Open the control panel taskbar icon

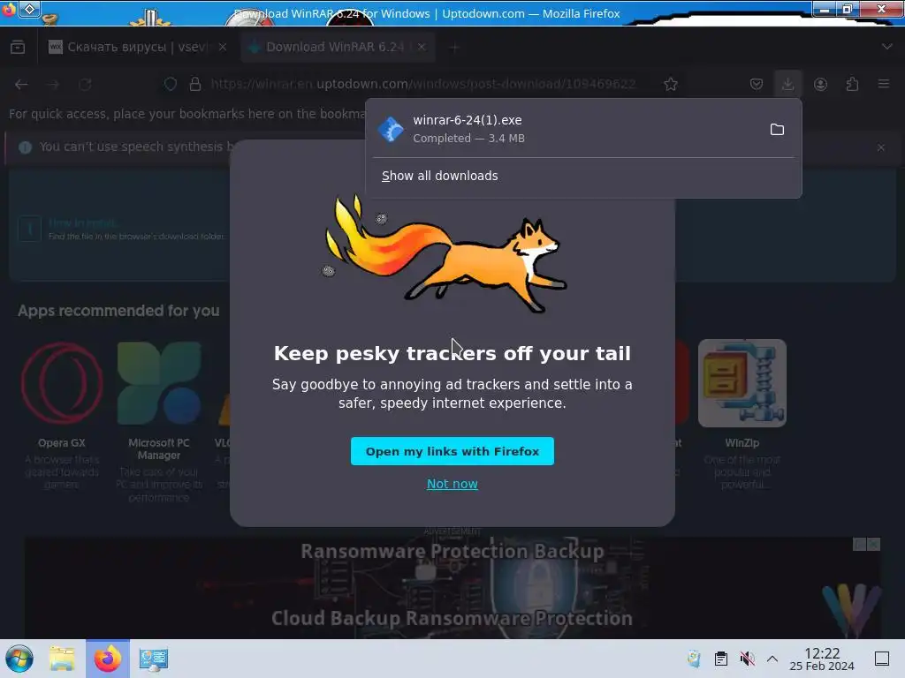[x=154, y=659]
